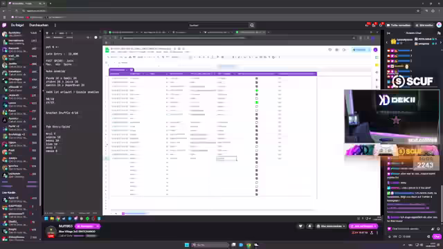Viewport: 443px width, 249px height.
Task: Go to previous leaderboard with left arrow
Action: 387,42
